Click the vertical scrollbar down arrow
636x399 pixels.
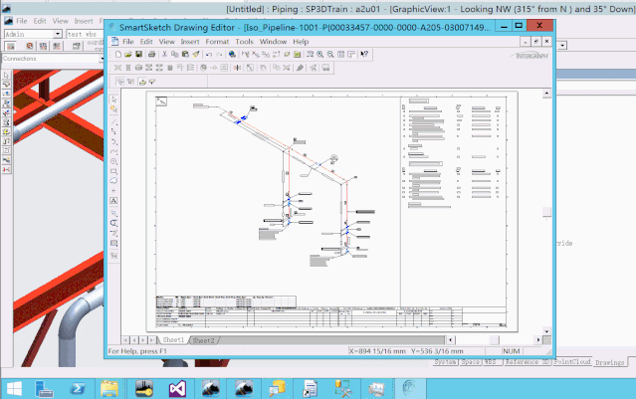coord(546,331)
